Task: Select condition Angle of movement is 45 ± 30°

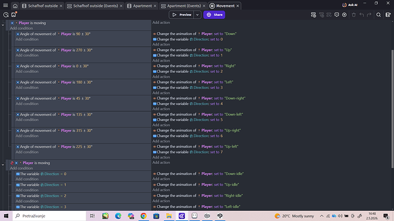Action: pos(53,99)
